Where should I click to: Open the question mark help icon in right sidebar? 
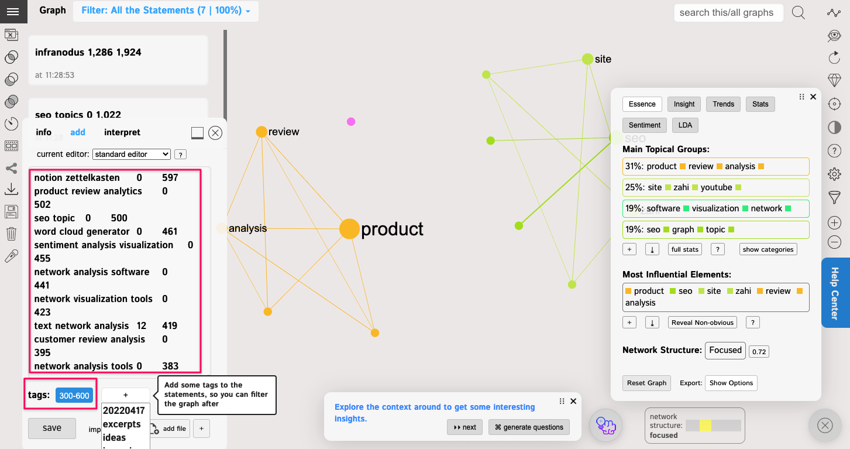(x=834, y=150)
